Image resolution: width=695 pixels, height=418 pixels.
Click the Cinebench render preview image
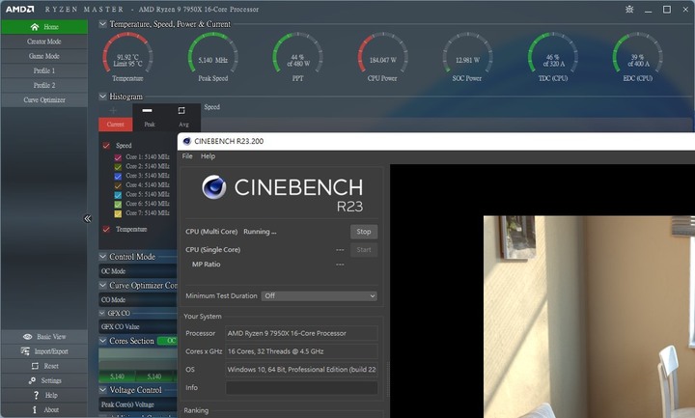[x=589, y=317]
